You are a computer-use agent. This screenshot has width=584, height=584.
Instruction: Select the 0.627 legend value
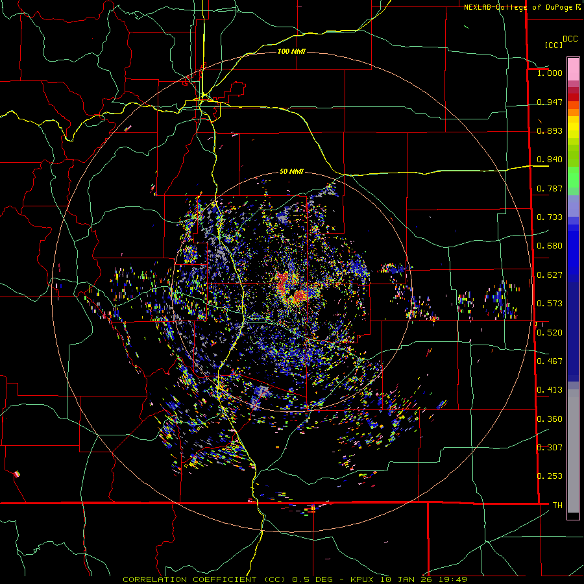tap(550, 275)
